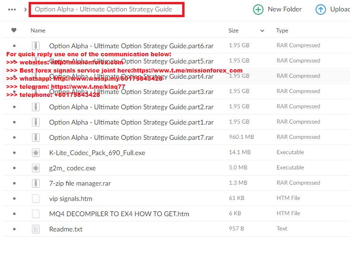350x262 pixels.
Task: Select Option Alpha Guide.part2.rar file name
Action: pyautogui.click(x=131, y=107)
